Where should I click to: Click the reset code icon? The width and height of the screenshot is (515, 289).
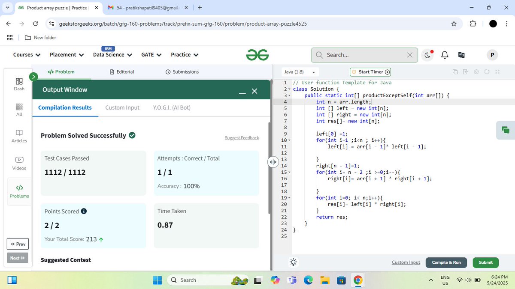(x=487, y=72)
